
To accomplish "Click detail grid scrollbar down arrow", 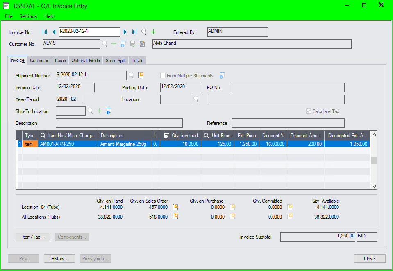I will 374,186.
